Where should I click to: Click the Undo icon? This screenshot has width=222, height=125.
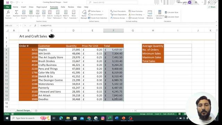(x=11, y=2)
